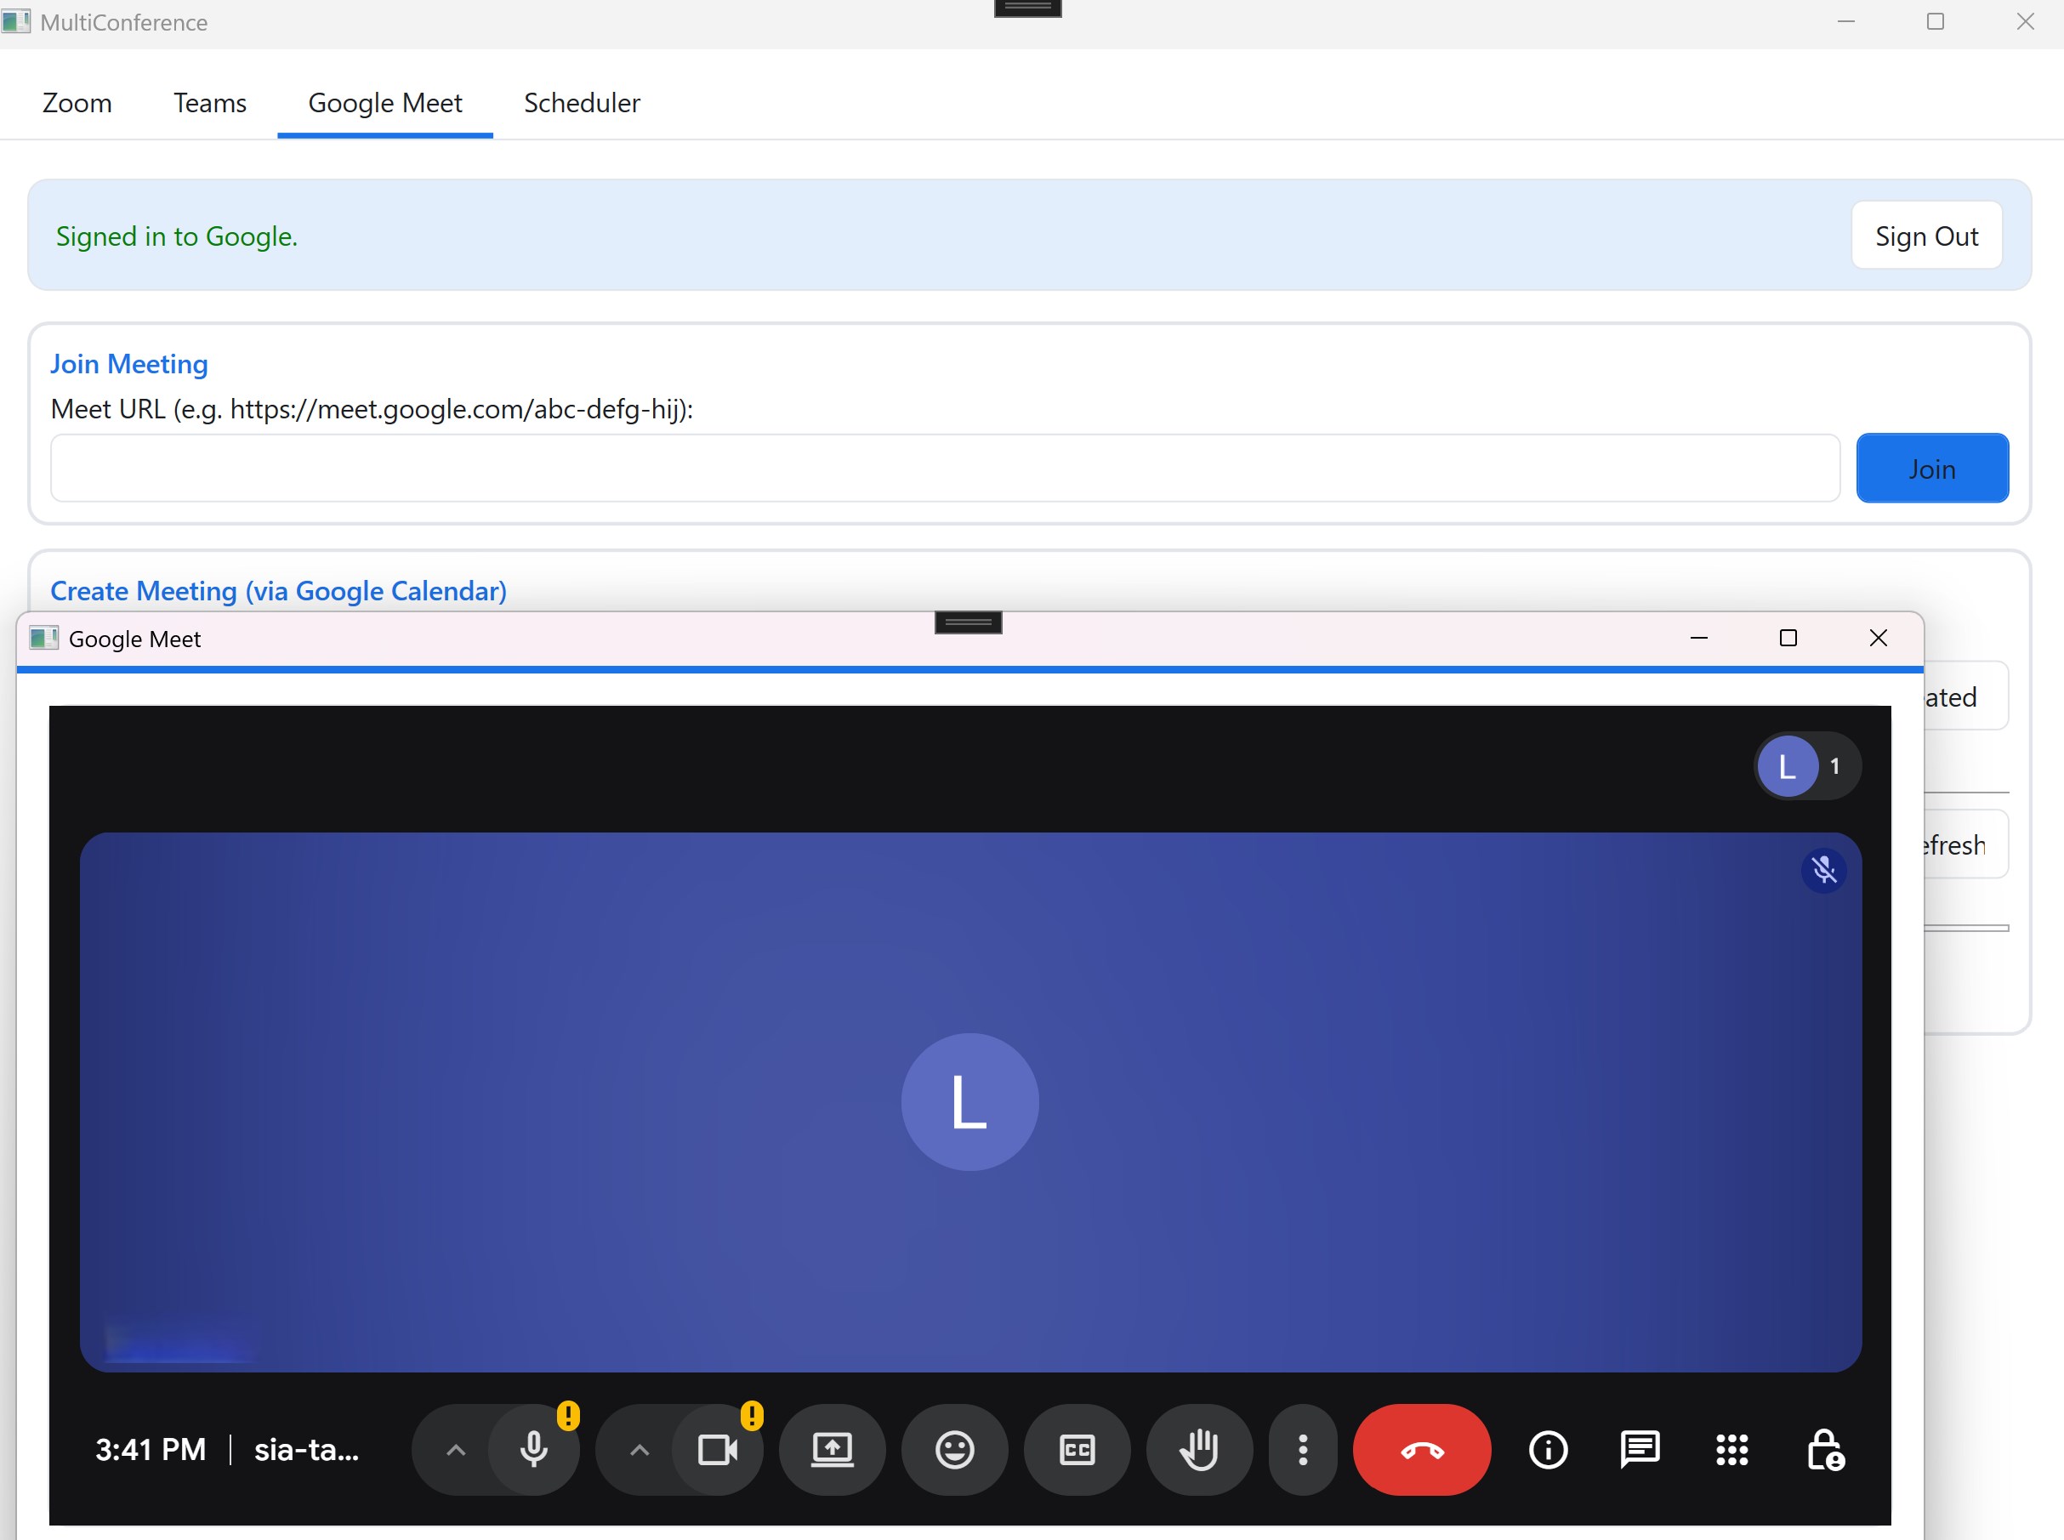Click the Present screen icon
This screenshot has height=1540, width=2064.
(x=832, y=1450)
